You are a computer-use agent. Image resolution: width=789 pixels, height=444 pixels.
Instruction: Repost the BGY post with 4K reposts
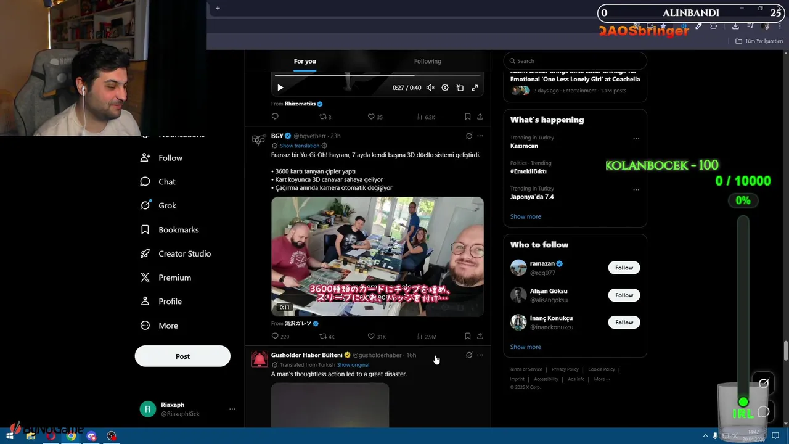point(327,336)
